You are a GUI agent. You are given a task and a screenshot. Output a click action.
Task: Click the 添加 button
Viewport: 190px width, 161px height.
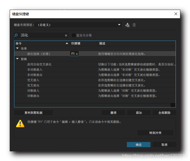tap(139, 113)
